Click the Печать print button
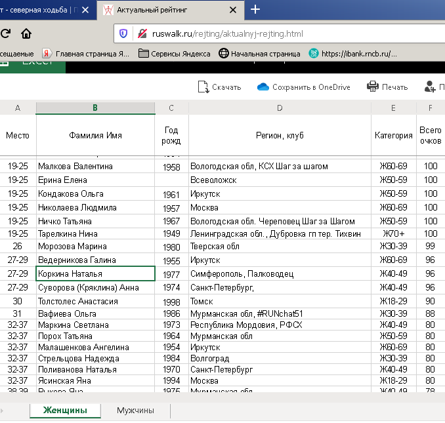 pyautogui.click(x=387, y=87)
